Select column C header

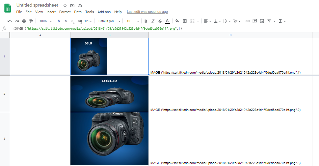click(x=230, y=35)
